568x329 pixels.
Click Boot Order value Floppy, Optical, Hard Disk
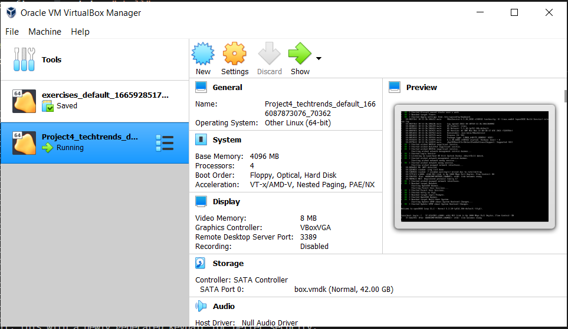point(293,175)
